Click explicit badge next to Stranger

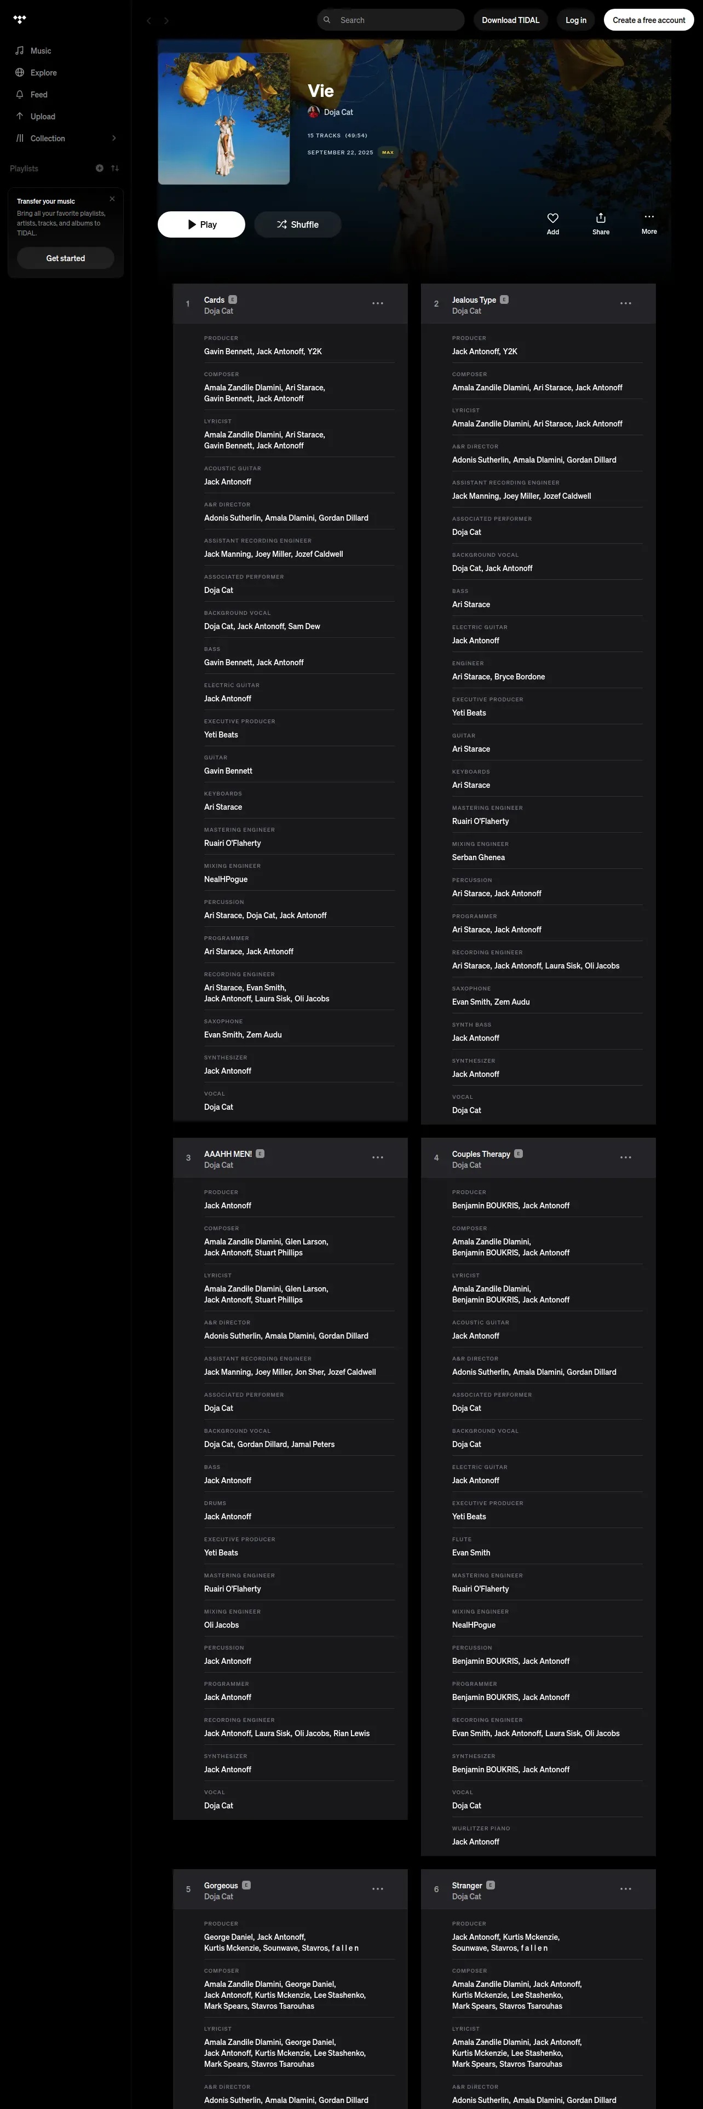(491, 1885)
